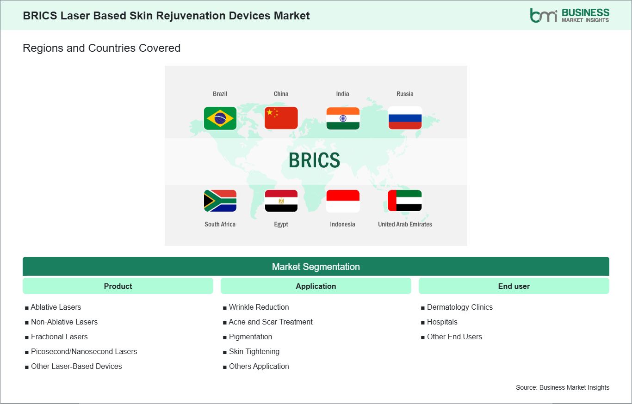Select the Application segment header
This screenshot has width=632, height=404.
[316, 286]
